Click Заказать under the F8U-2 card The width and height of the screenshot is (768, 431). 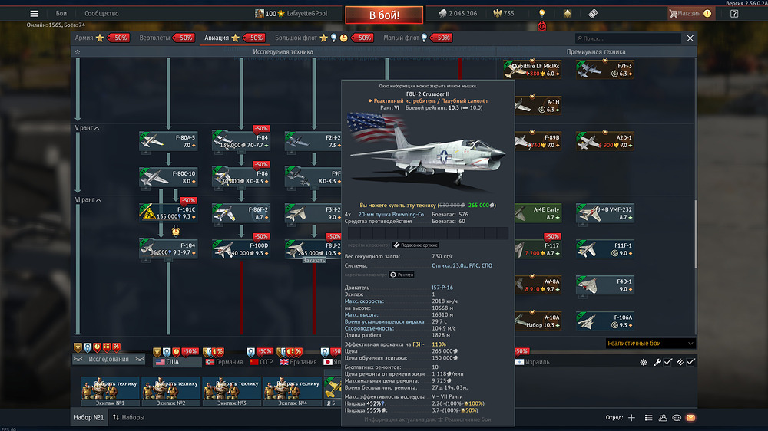[x=314, y=261]
